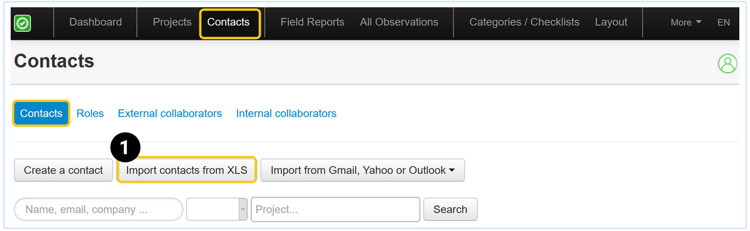Click Import contacts from XLS
The image size is (750, 231).
(x=187, y=170)
